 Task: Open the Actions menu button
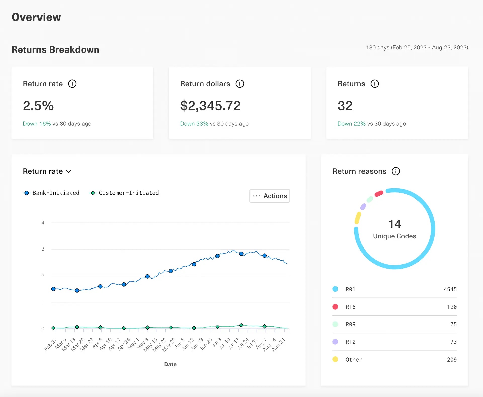pyautogui.click(x=269, y=196)
